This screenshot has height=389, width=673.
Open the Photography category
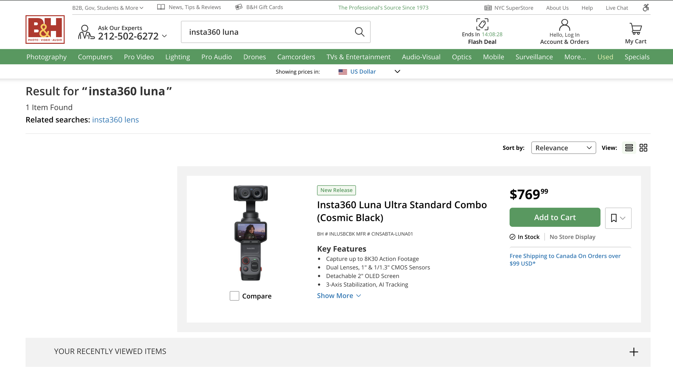[46, 57]
